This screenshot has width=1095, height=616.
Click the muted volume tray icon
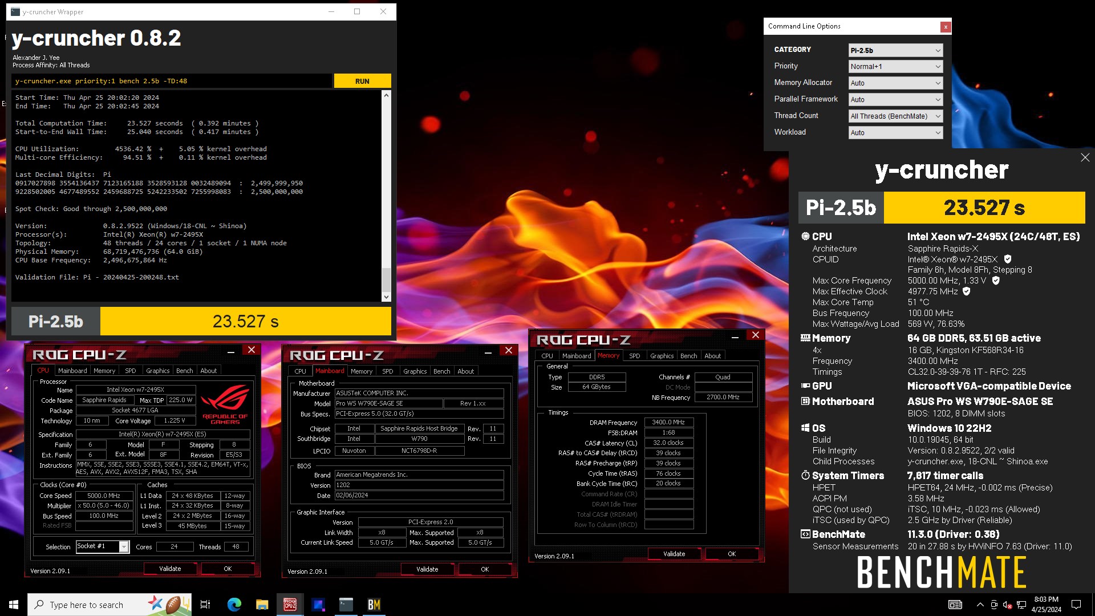1008,605
